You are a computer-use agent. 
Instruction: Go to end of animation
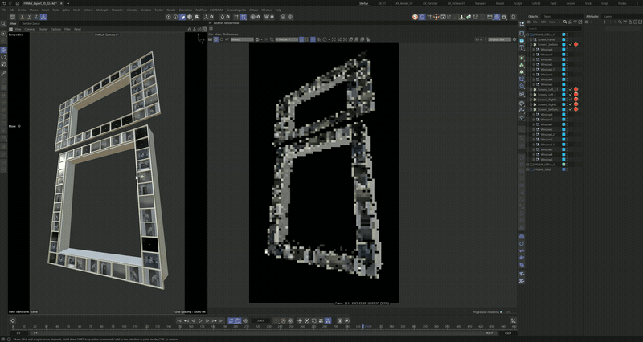tap(221, 320)
